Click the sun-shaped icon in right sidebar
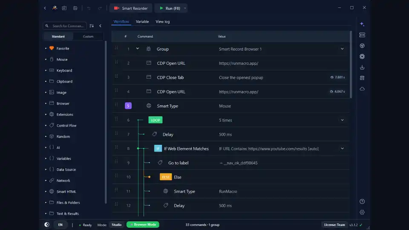 click(x=362, y=56)
